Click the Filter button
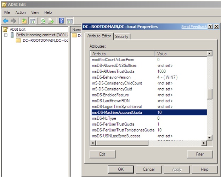 pyautogui.click(x=200, y=154)
